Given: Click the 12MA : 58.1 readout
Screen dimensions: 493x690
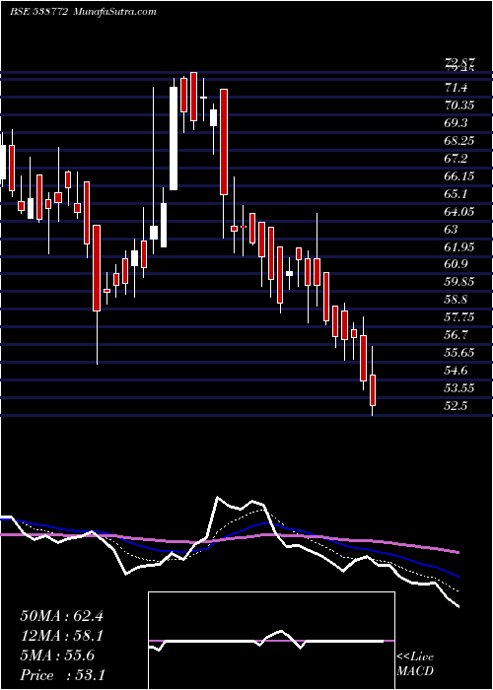Looking at the screenshot, I should 61,636.
